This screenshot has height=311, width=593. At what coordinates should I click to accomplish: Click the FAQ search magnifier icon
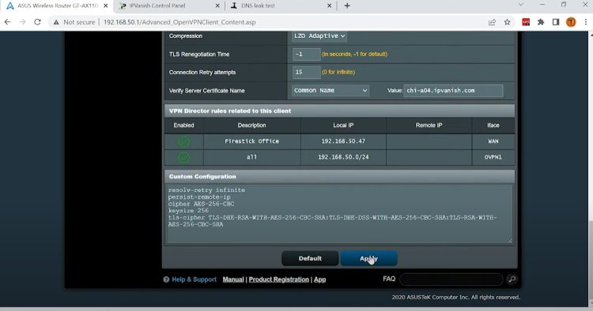512,279
